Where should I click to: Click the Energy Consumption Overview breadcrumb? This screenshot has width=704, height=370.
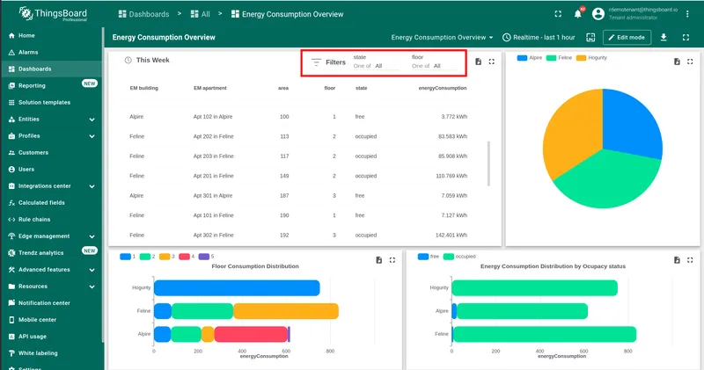tap(288, 14)
